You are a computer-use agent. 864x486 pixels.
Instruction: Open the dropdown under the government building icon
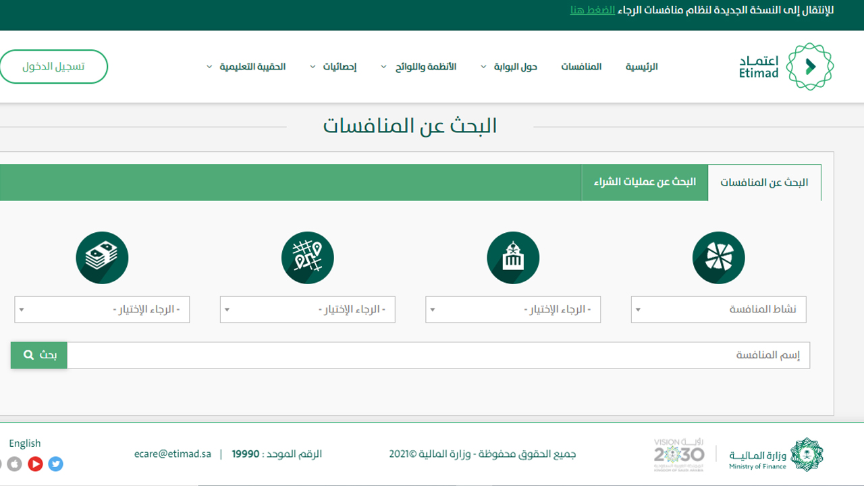click(x=513, y=310)
